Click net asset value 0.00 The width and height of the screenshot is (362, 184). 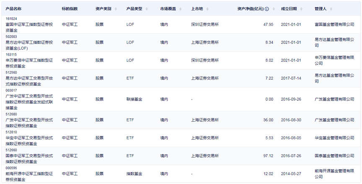(x=269, y=99)
